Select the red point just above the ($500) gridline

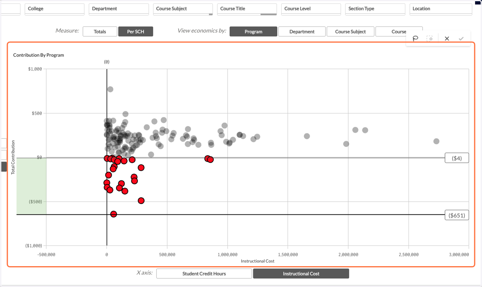click(141, 200)
